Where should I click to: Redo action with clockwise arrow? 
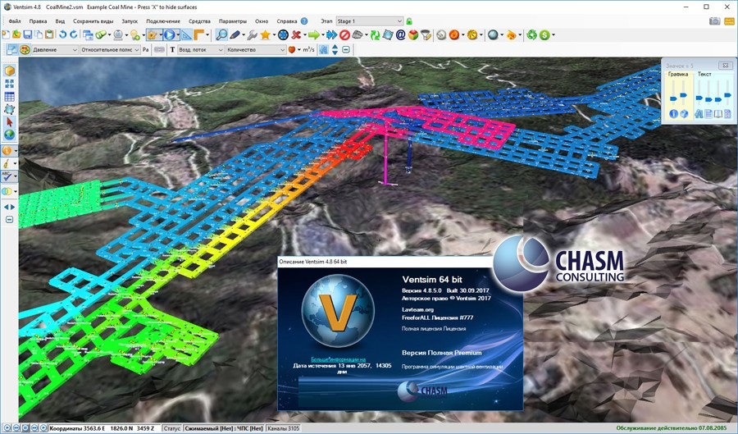74,34
